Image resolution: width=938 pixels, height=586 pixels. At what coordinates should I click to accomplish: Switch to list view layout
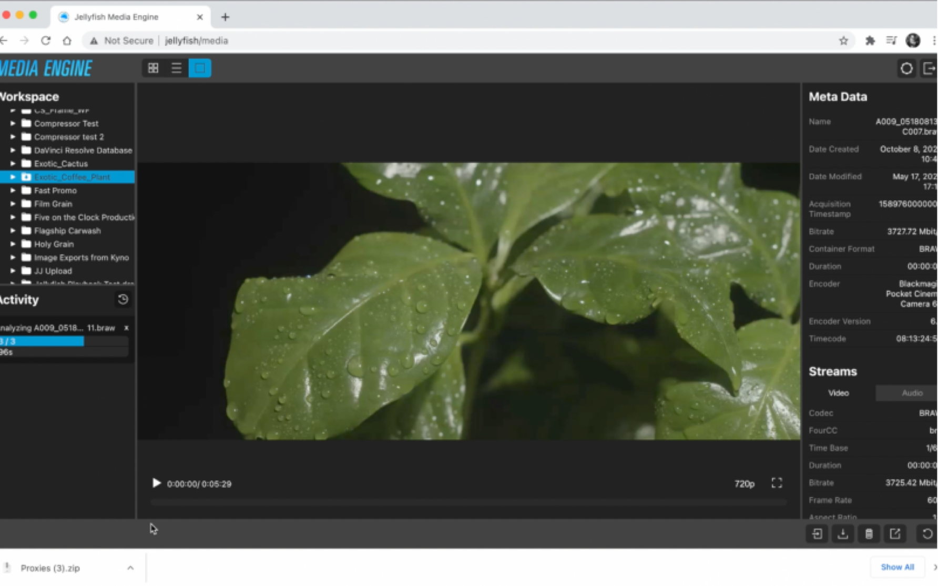click(x=176, y=68)
